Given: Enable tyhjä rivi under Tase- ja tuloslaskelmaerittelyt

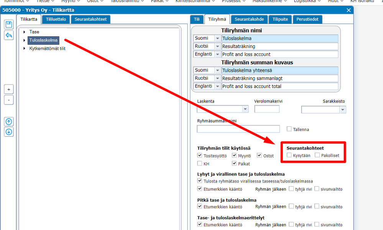Looking at the screenshot, I should (291, 224).
